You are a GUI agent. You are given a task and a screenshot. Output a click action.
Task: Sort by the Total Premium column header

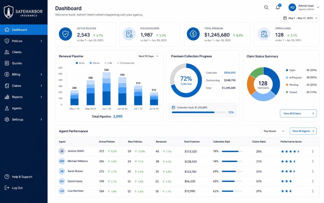(192, 142)
